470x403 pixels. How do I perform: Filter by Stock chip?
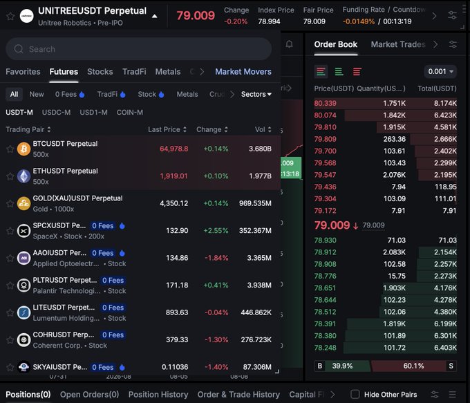[151, 94]
